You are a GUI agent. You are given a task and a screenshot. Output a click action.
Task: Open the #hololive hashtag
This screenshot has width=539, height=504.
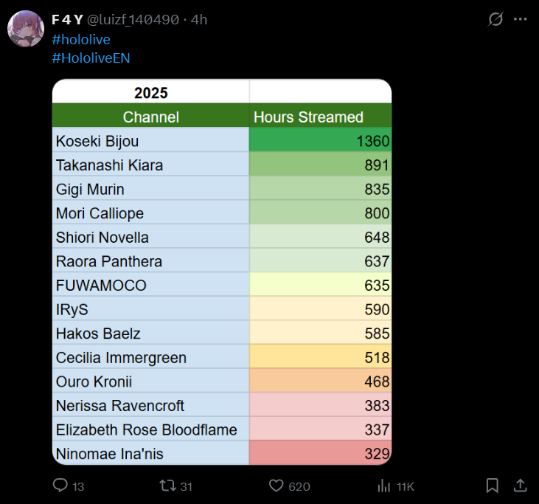click(x=81, y=39)
